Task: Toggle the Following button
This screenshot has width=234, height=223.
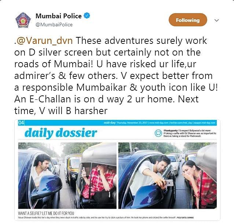Action: (x=188, y=20)
